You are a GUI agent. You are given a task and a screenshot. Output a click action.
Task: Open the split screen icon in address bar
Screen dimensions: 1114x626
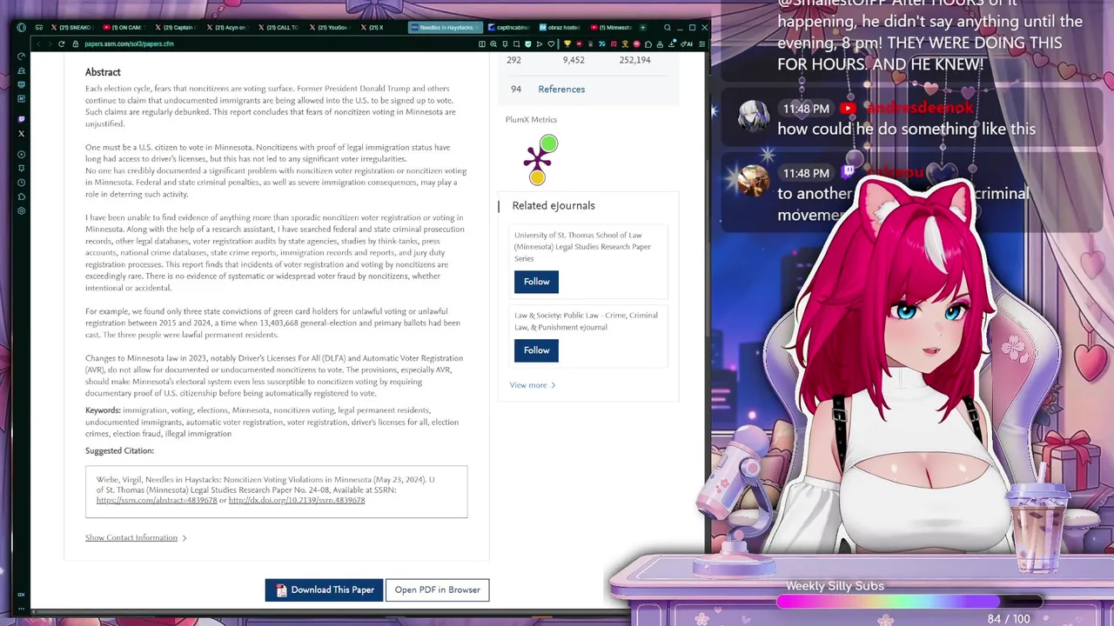(482, 43)
